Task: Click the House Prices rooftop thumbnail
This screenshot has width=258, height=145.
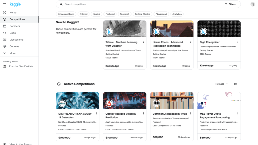Action: click(172, 29)
